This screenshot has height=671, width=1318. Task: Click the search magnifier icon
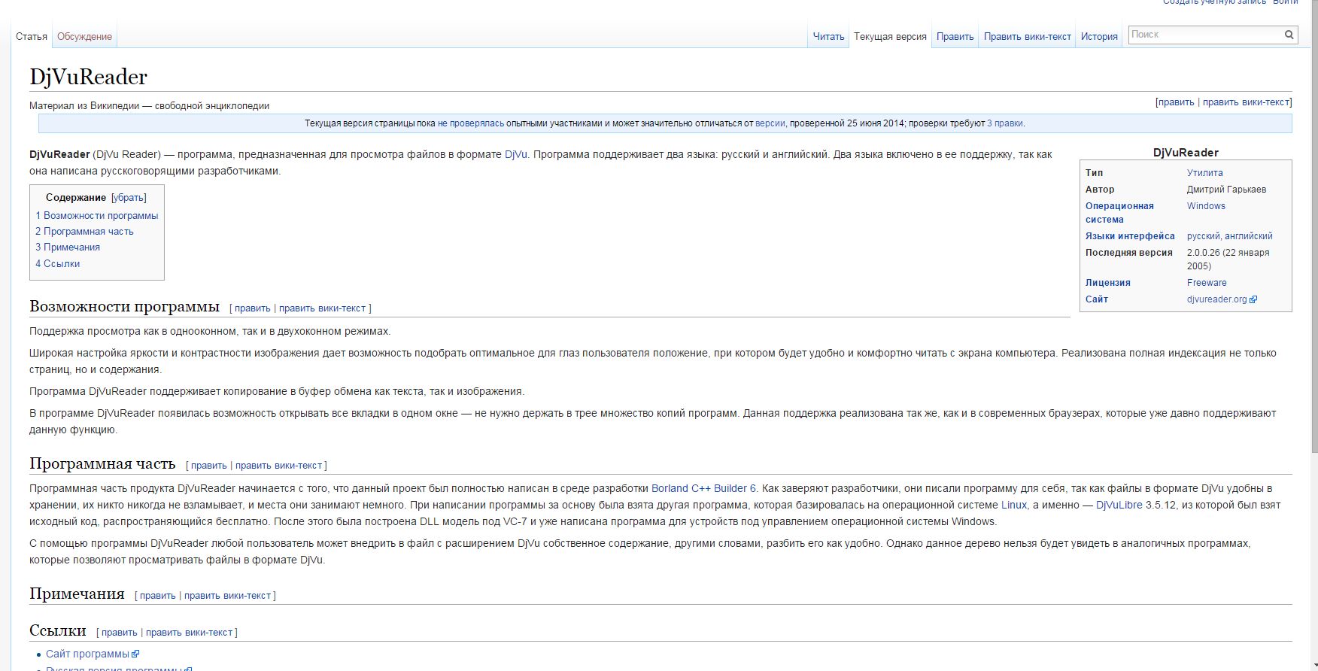(1289, 35)
